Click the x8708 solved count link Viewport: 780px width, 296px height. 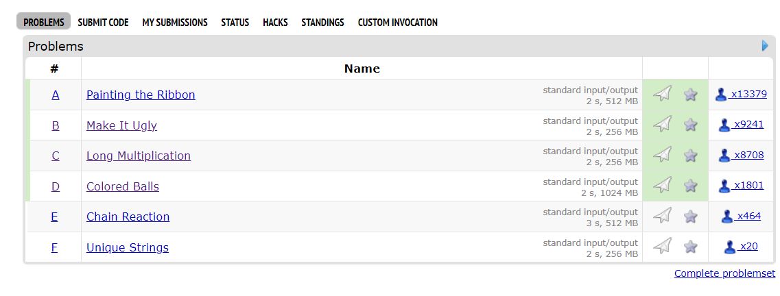[748, 155]
